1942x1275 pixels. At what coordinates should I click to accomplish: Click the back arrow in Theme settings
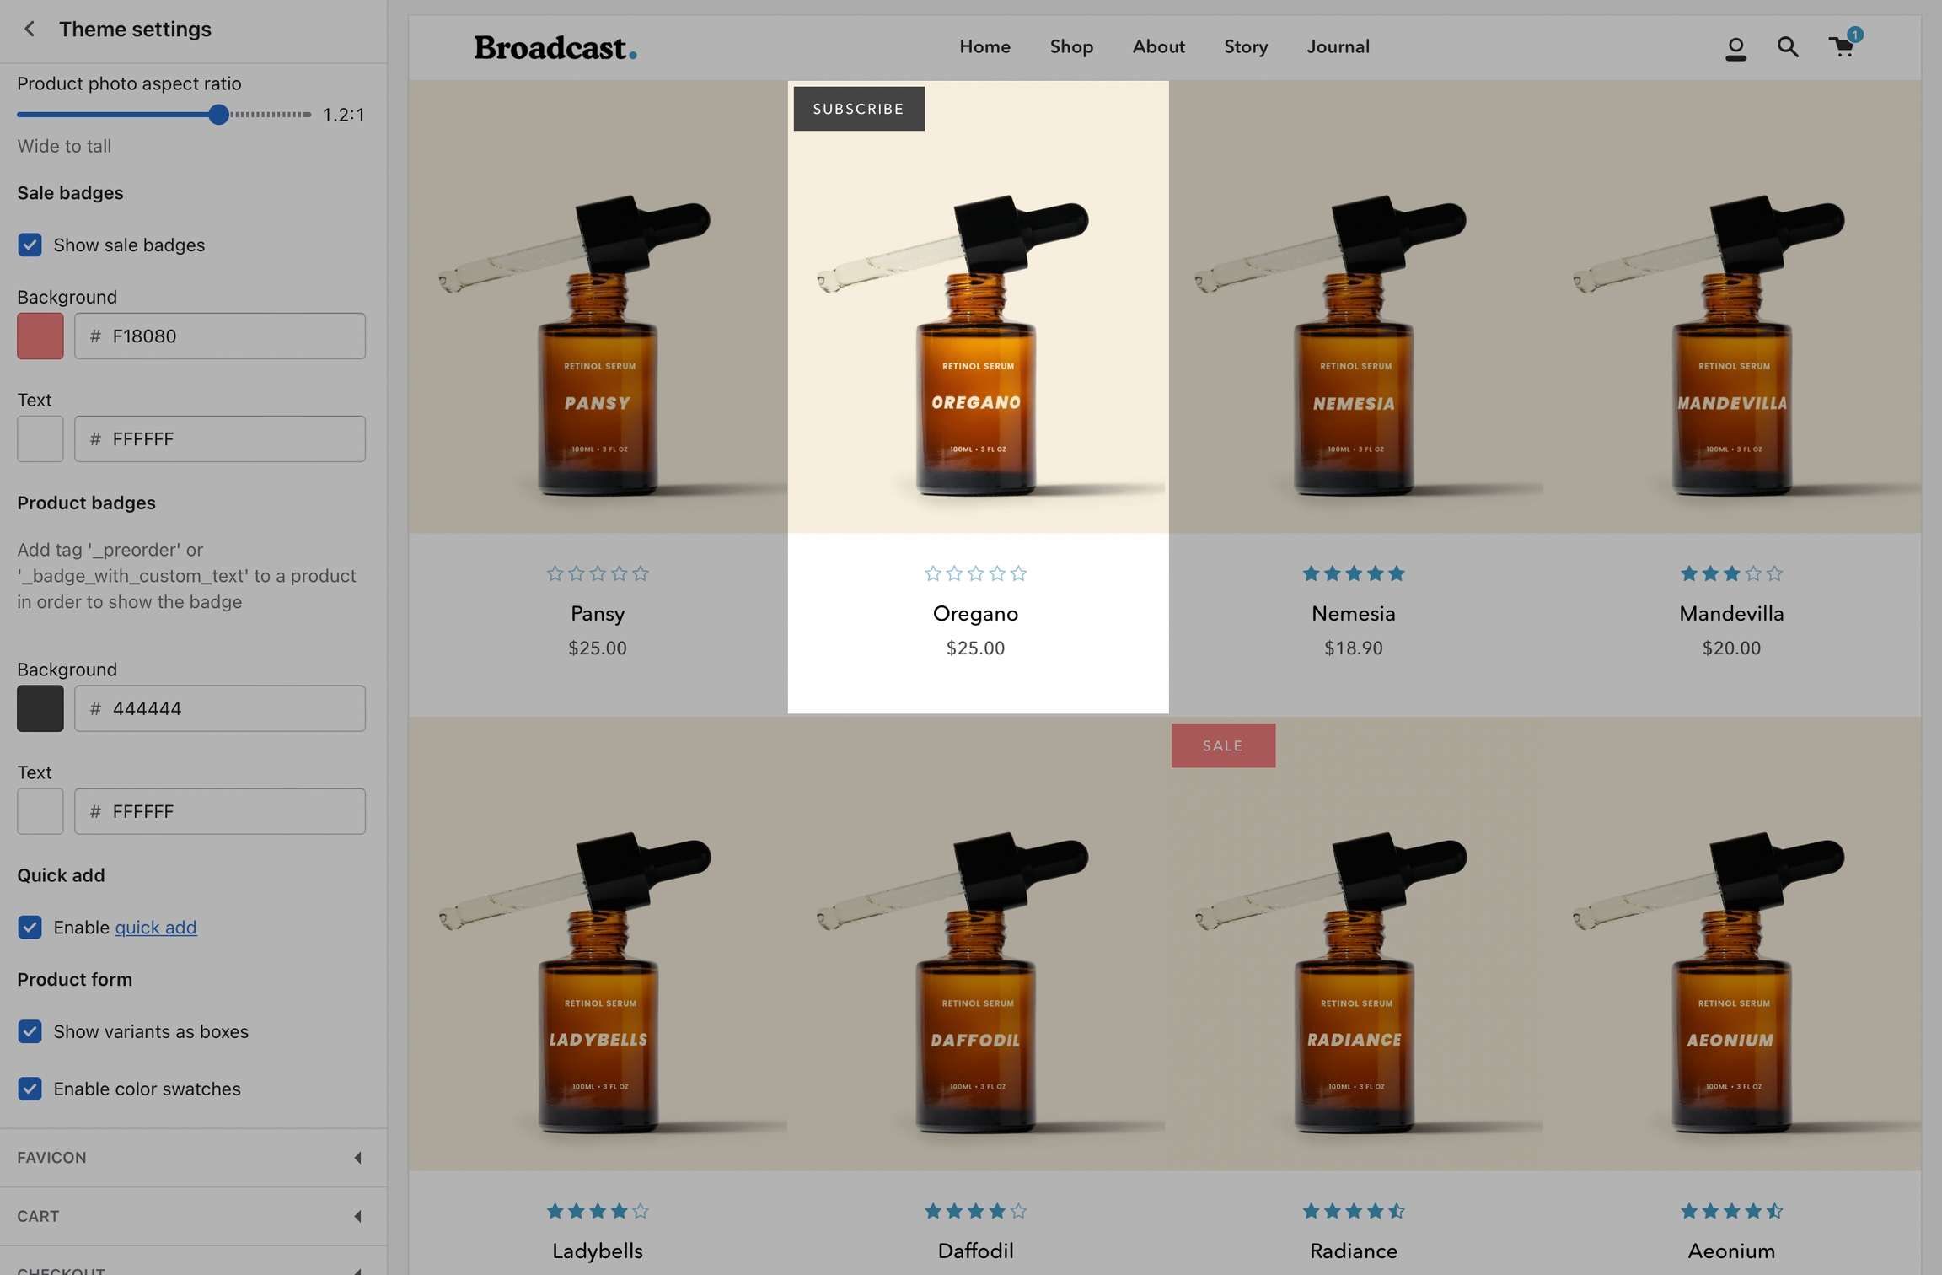click(x=30, y=29)
